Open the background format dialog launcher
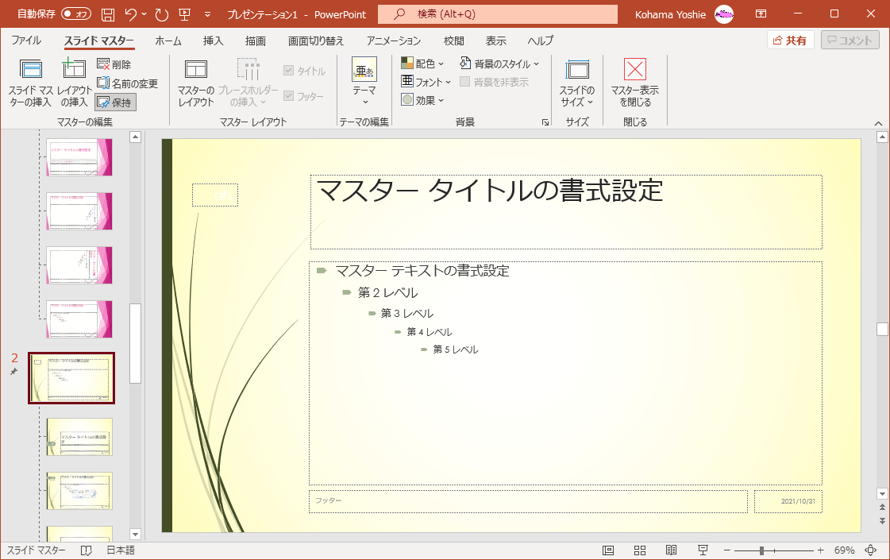The width and height of the screenshot is (890, 560). [x=545, y=122]
